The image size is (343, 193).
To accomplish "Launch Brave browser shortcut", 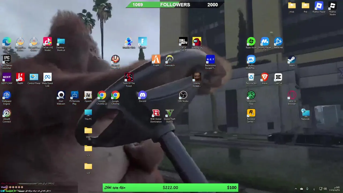I will coord(264,79).
